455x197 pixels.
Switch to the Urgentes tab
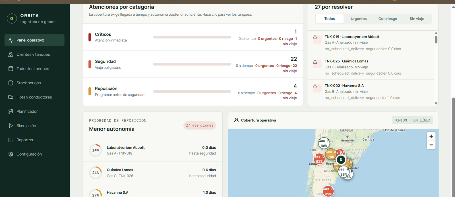tap(359, 18)
